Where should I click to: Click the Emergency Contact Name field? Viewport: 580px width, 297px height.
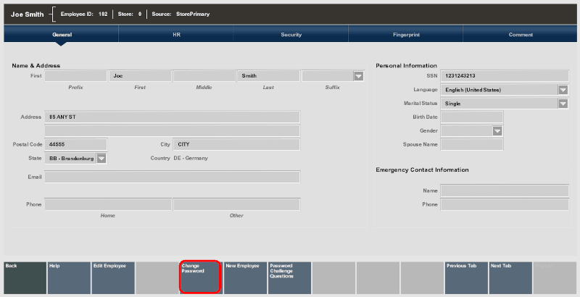click(505, 191)
